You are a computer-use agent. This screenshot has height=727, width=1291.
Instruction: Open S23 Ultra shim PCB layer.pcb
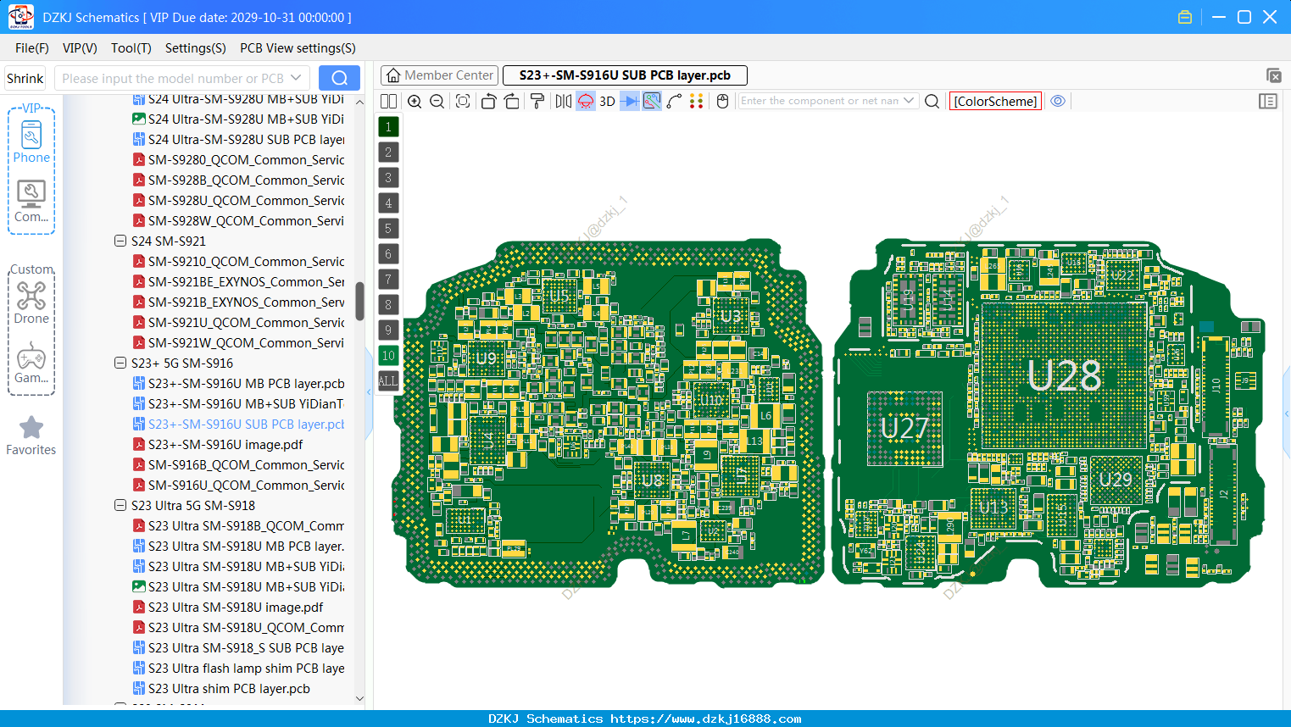(221, 688)
